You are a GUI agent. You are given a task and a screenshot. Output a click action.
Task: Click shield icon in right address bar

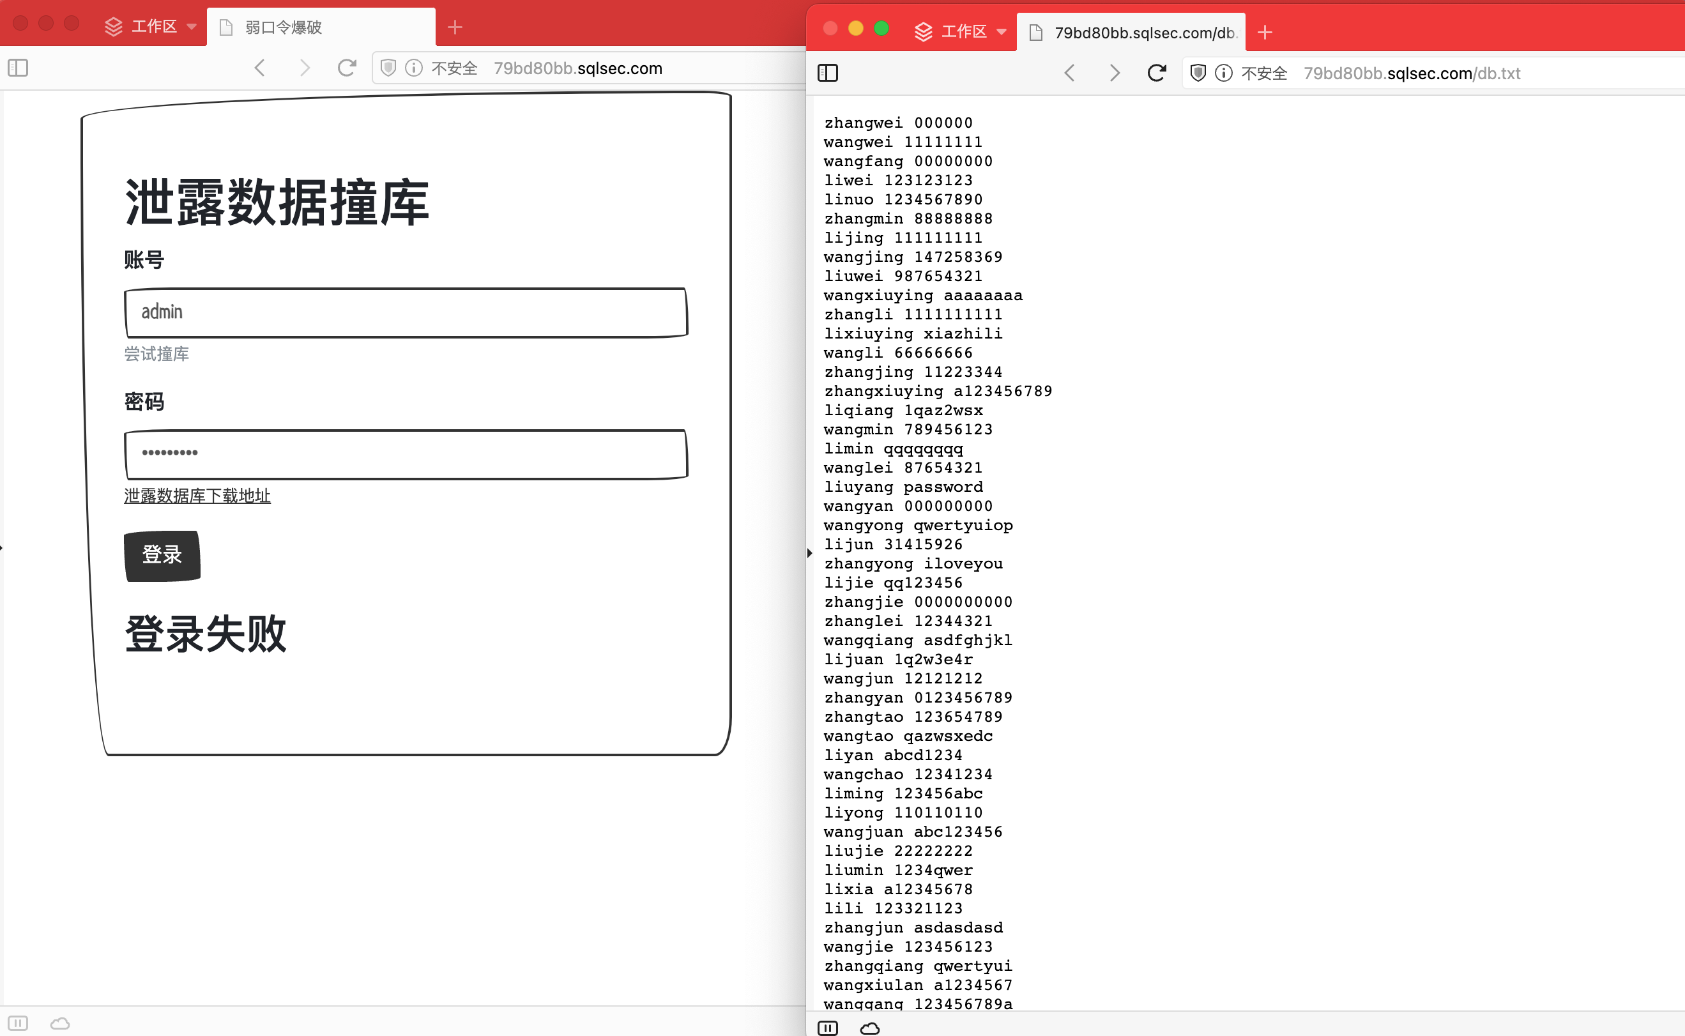pos(1198,73)
